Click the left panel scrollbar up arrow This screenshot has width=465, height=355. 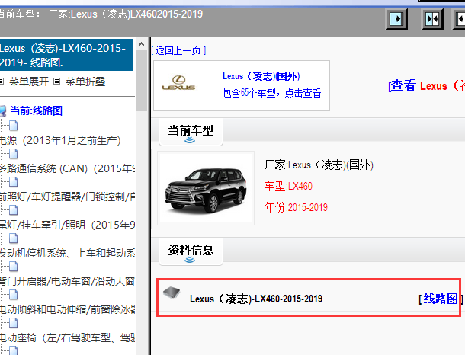pyautogui.click(x=142, y=44)
